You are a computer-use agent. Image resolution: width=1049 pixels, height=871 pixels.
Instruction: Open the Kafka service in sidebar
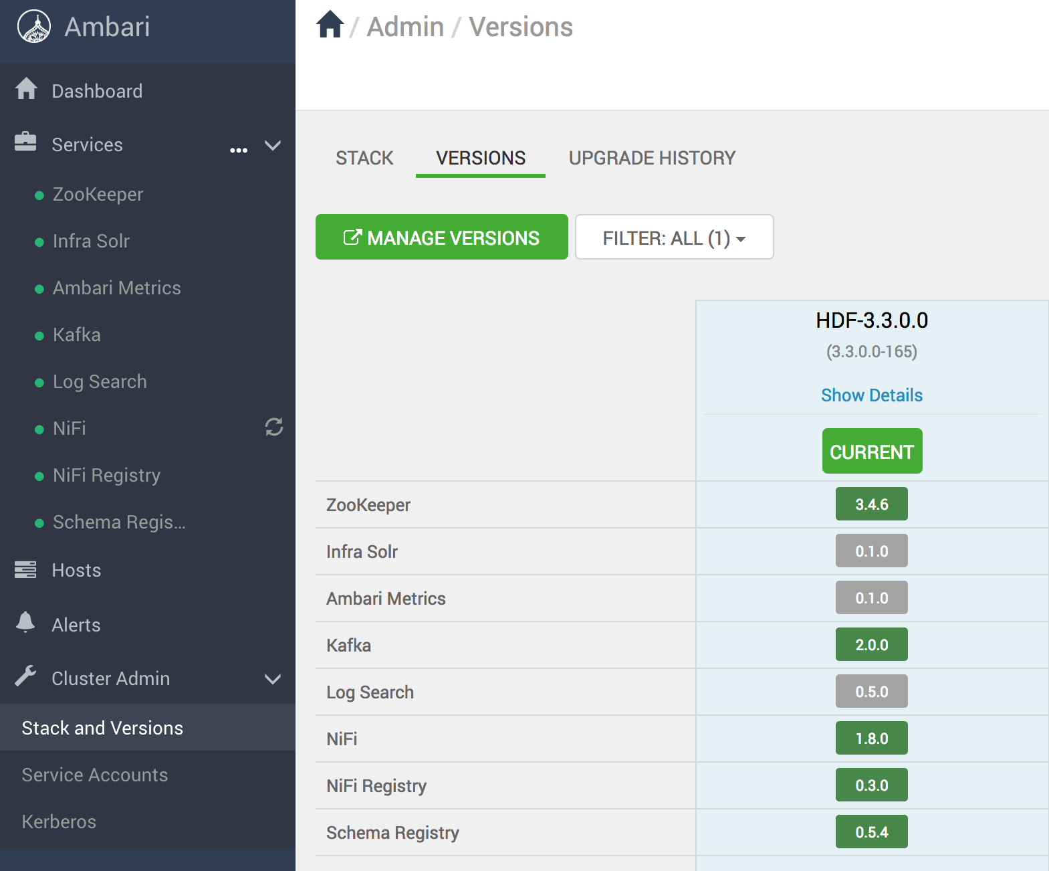click(77, 334)
